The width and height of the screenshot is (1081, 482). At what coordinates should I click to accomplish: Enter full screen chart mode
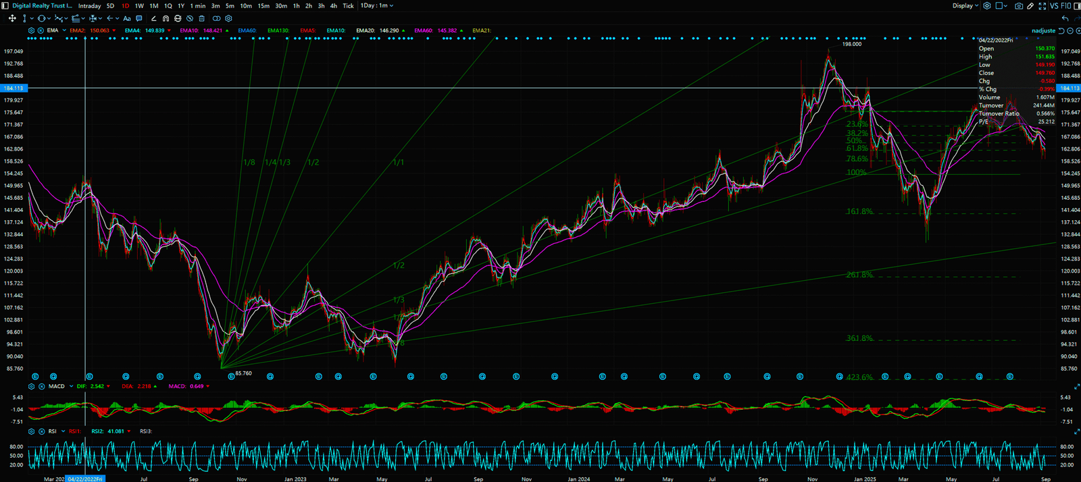click(x=1042, y=6)
